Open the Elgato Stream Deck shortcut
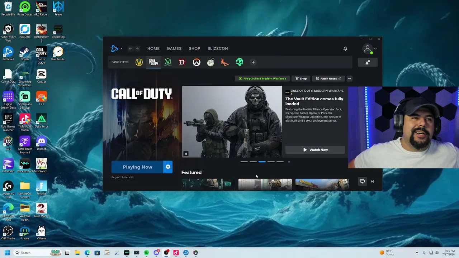Viewport: 459px width, 258px height. pos(8,100)
